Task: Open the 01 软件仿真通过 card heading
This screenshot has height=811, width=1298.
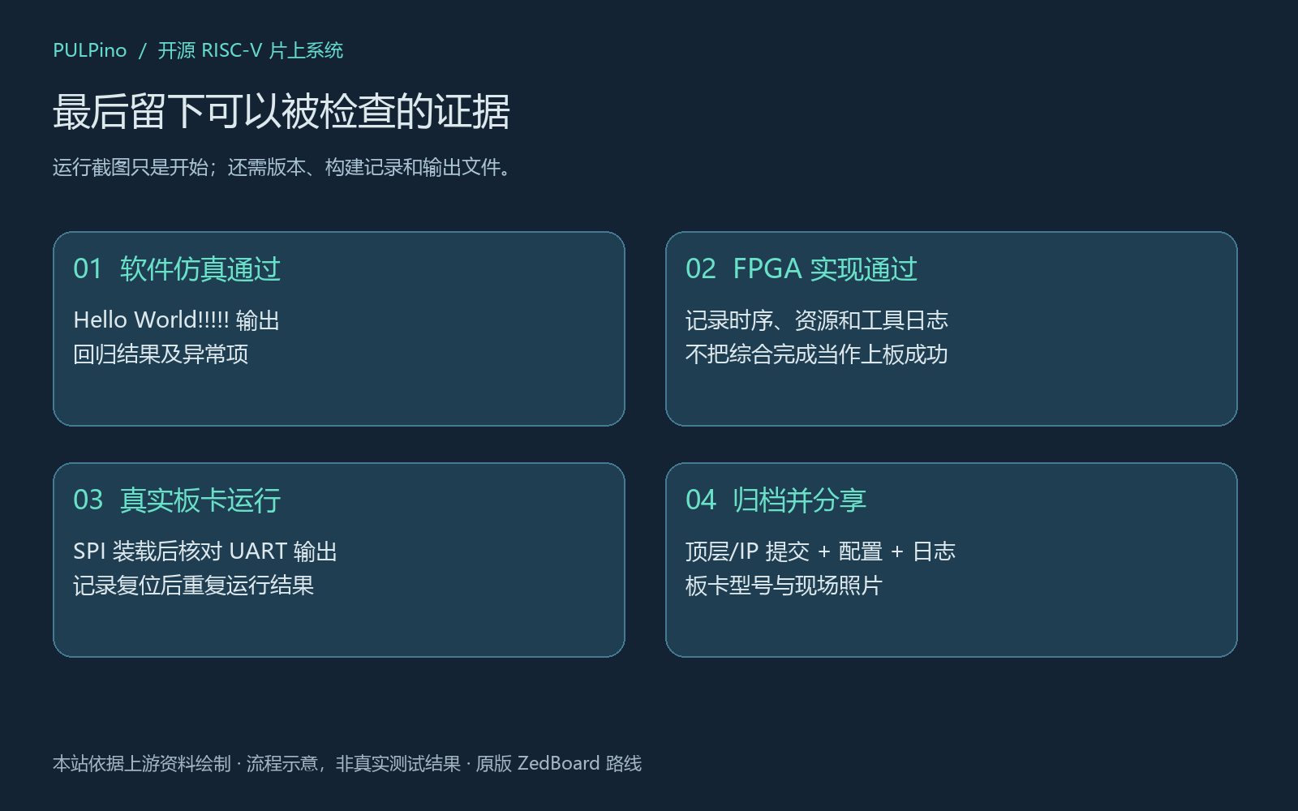Action: [x=177, y=268]
